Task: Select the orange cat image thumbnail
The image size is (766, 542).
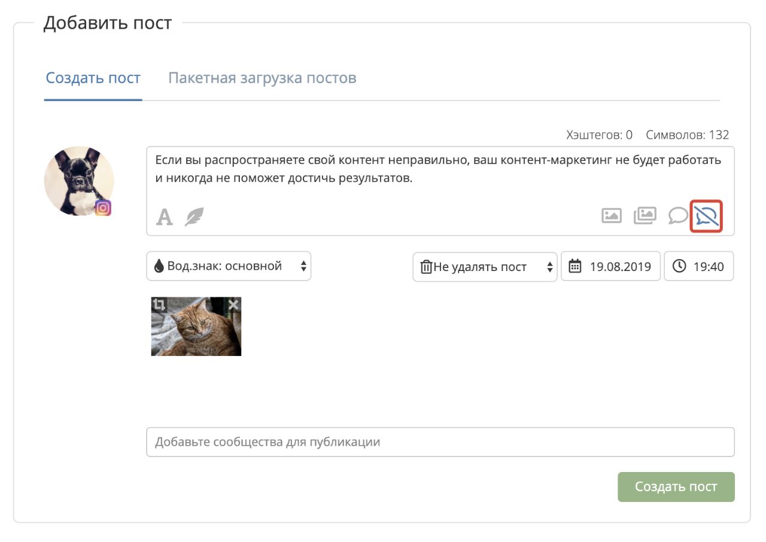Action: pos(196,332)
